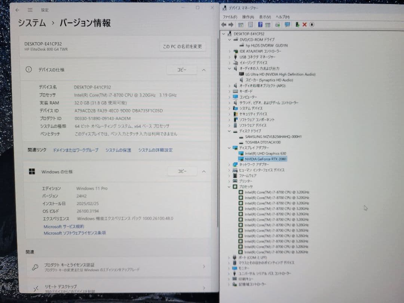Viewport: 404px width, 303px height.
Task: Collapse the DESKTOP-E41CP32 root tree node
Action: (224, 34)
